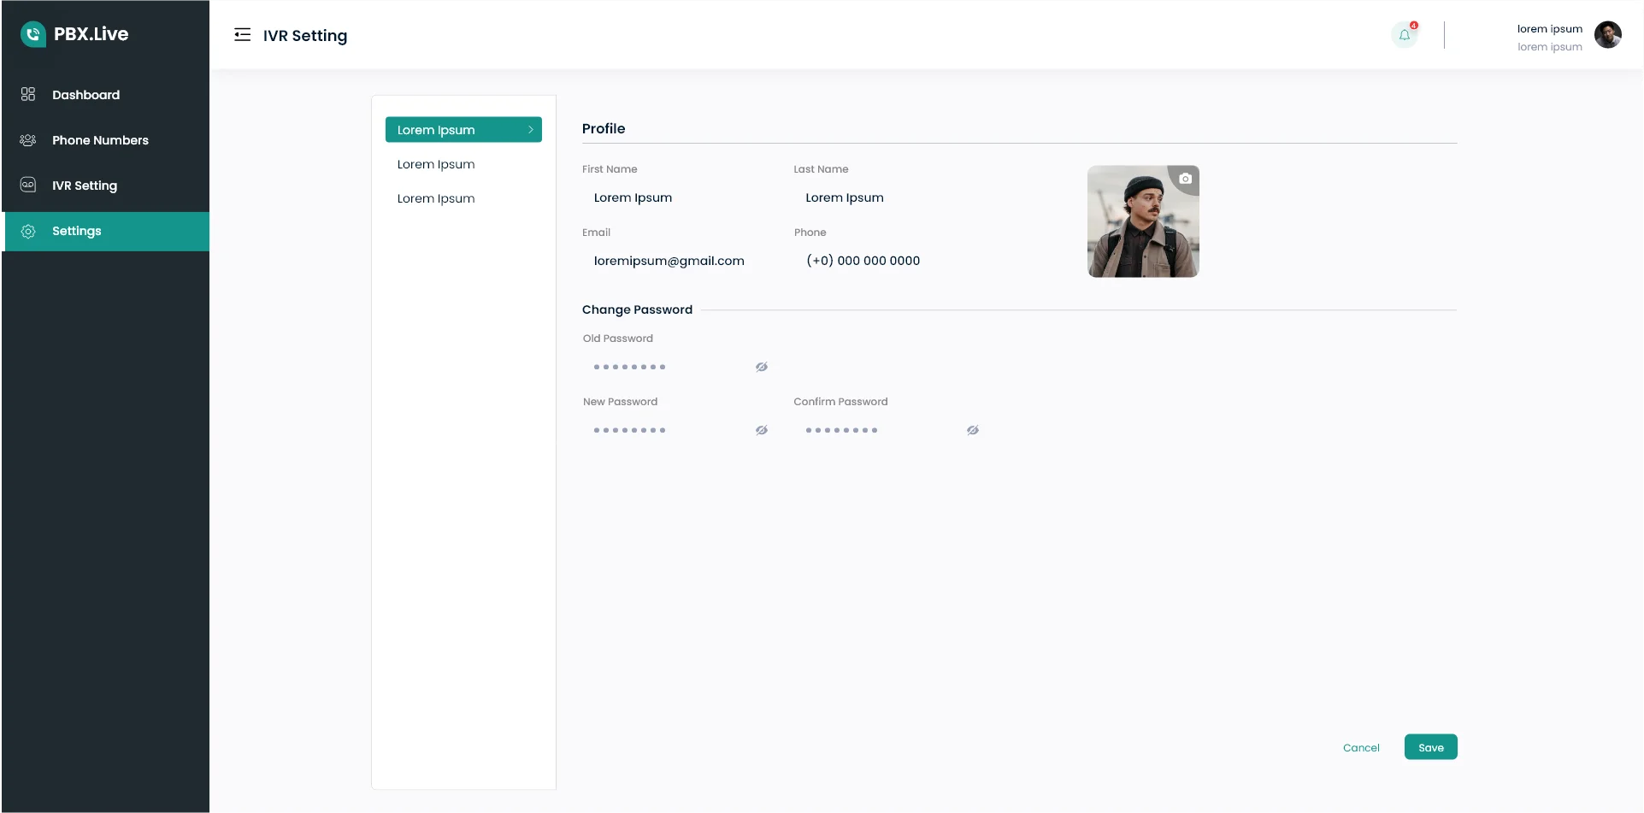This screenshot has height=813, width=1644.
Task: Click the Phone Numbers people icon
Action: point(28,140)
